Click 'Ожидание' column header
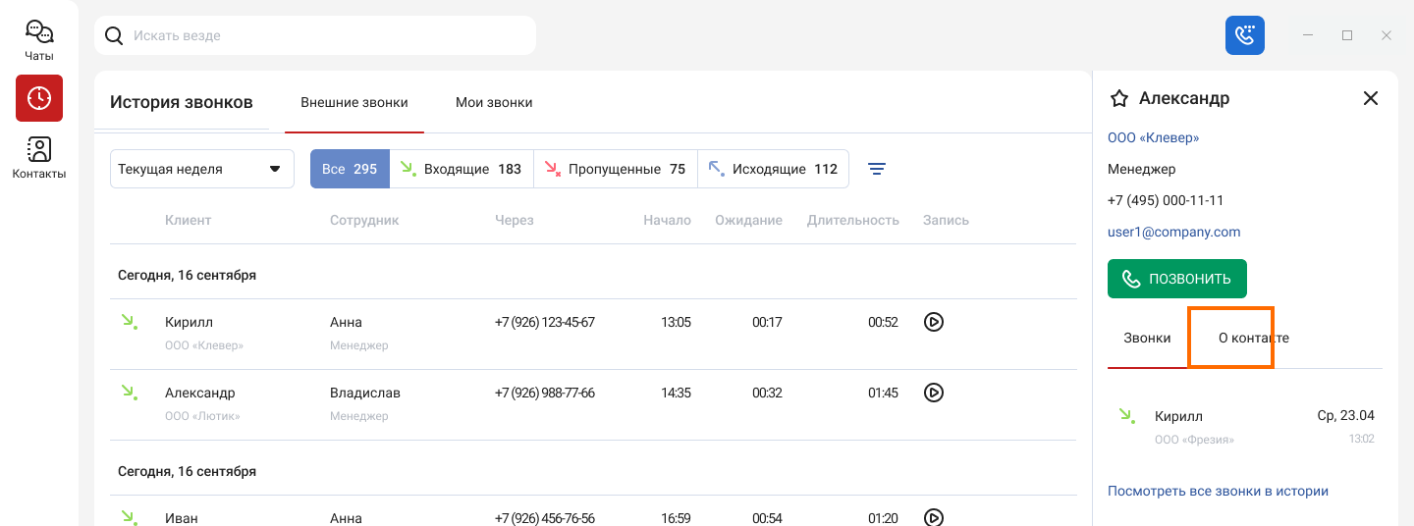This screenshot has height=526, width=1414. pos(749,220)
